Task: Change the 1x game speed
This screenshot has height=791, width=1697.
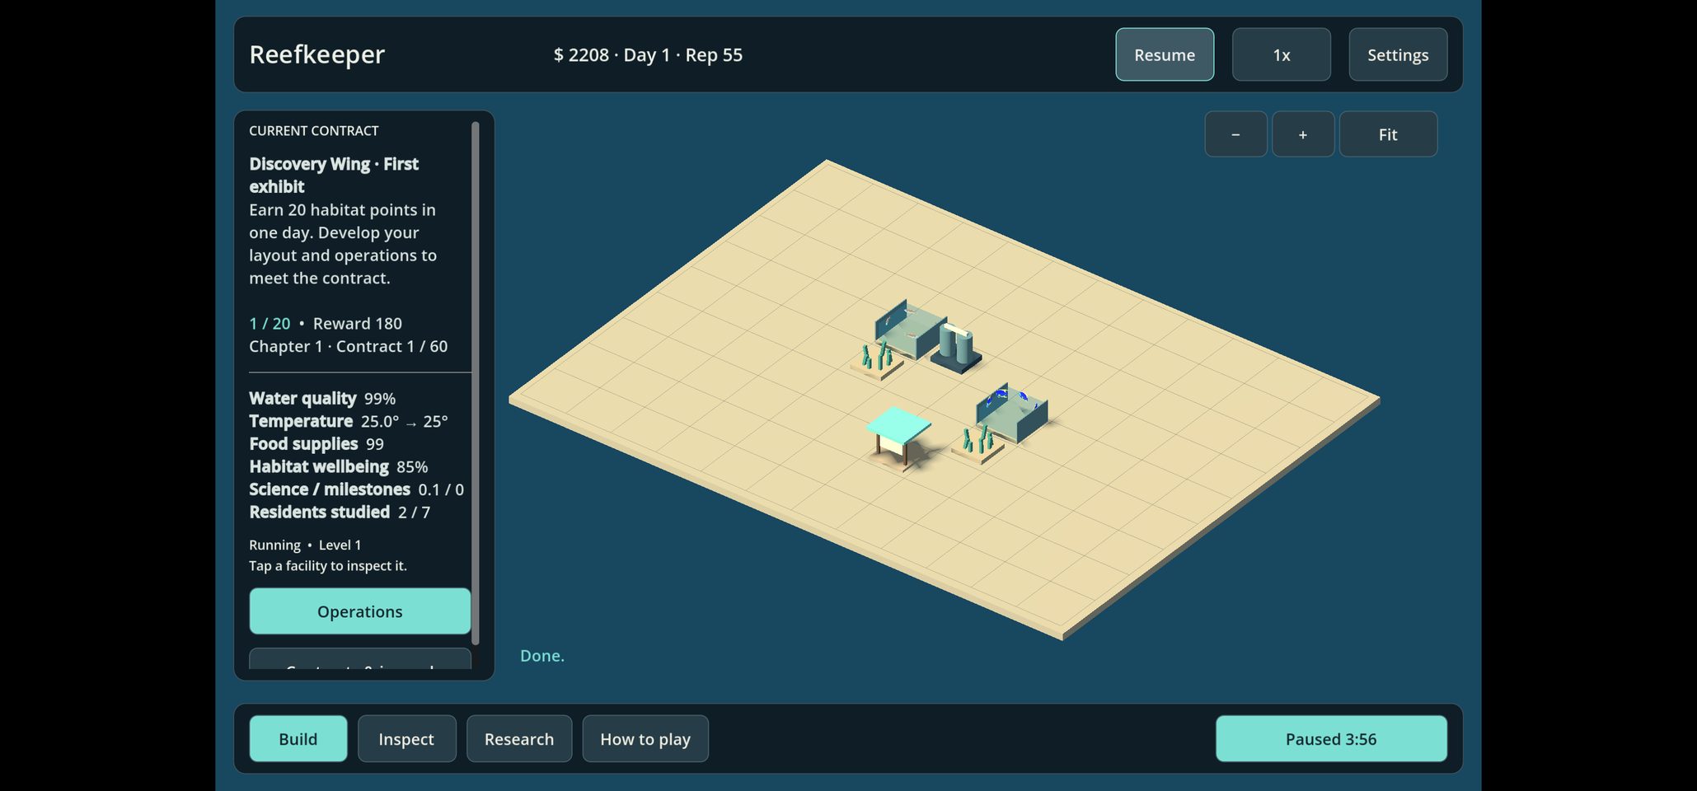Action: pos(1281,54)
